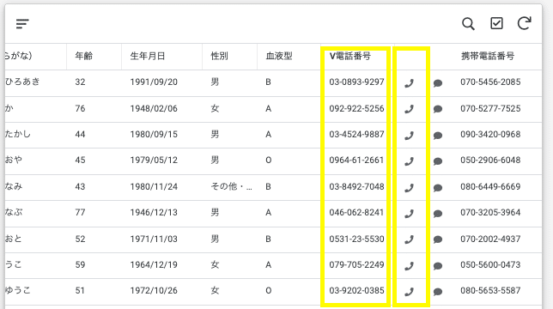
Task: Message 070-2002-4937 via chat bubble icon
Action: (x=438, y=239)
